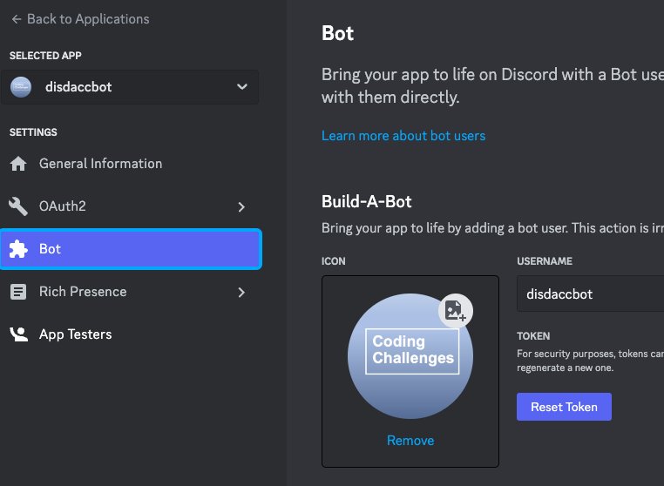
Task: Click the back arrow icon beside Applications
Action: (x=17, y=19)
